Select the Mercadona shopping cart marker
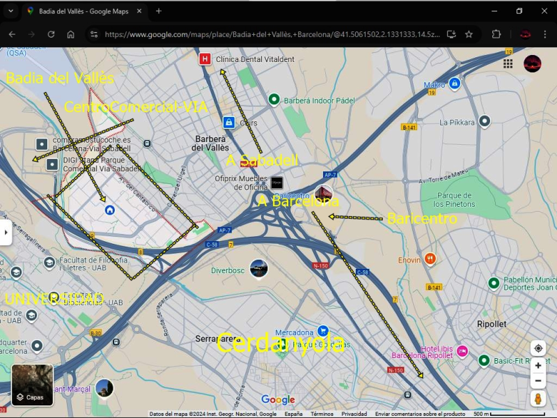 click(323, 332)
